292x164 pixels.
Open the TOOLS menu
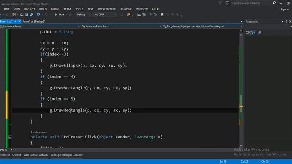[79, 9]
